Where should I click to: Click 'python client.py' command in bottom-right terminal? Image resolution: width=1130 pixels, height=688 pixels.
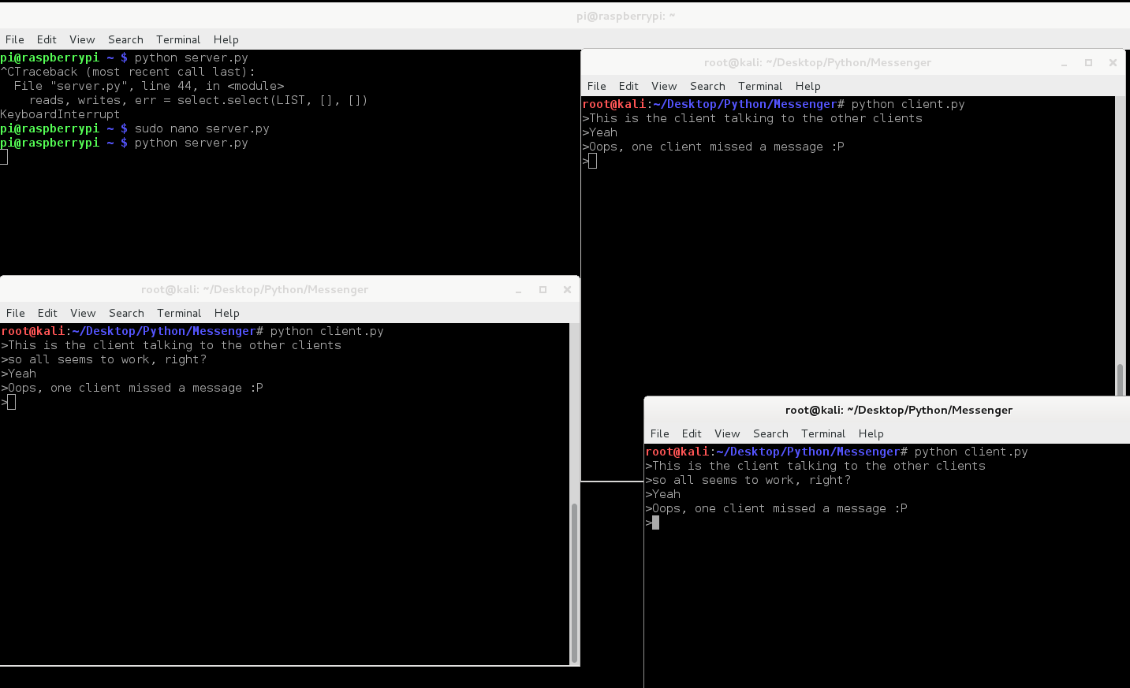tap(971, 452)
